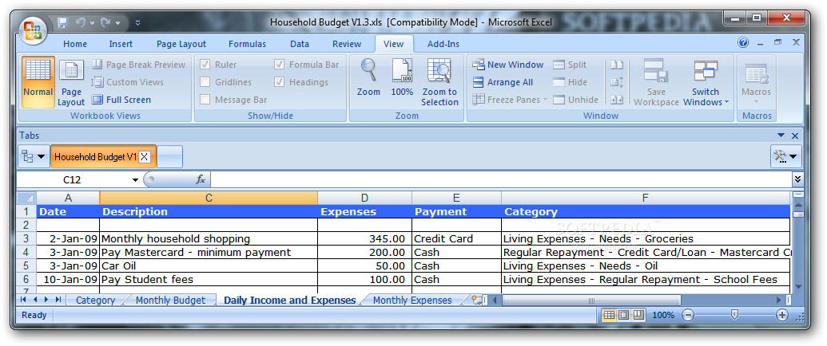Open the Formulas ribbon tab
The height and width of the screenshot is (346, 827).
(248, 44)
